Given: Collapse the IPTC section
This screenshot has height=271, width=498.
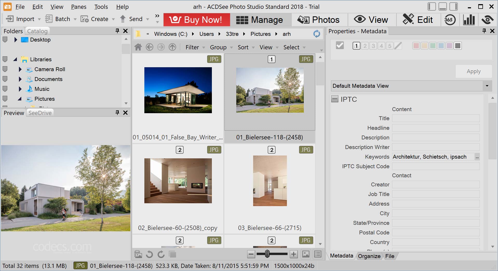Looking at the screenshot, I should (335, 99).
